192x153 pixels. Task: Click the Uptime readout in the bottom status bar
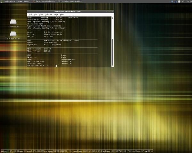7,151
